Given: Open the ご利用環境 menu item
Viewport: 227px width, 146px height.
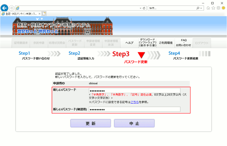Looking at the screenshot, I should click(x=166, y=43).
